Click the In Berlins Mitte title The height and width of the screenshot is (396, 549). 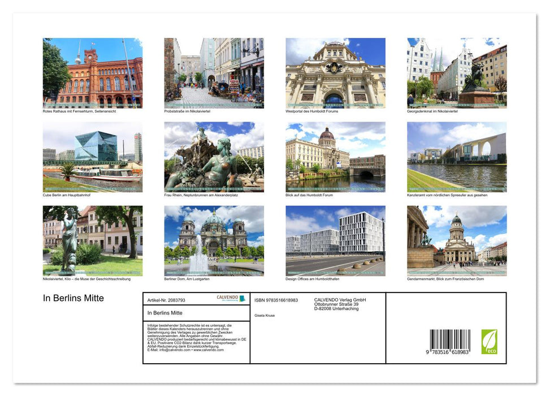(x=74, y=297)
